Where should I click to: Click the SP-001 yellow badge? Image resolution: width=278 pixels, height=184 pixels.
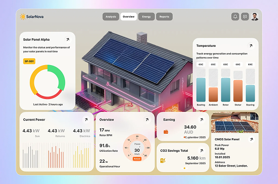29,61
